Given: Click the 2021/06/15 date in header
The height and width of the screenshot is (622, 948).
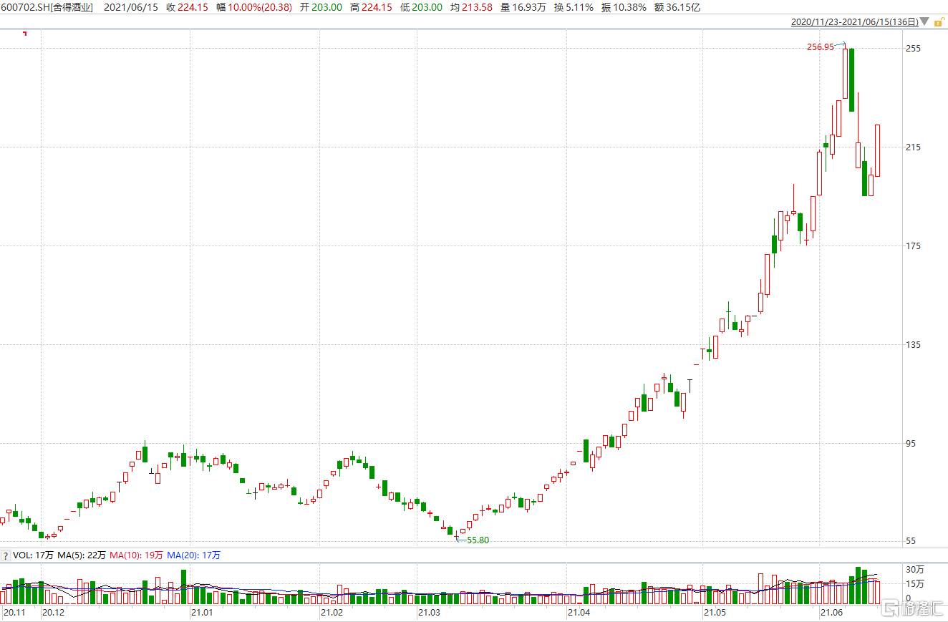Looking at the screenshot, I should coord(131,7).
